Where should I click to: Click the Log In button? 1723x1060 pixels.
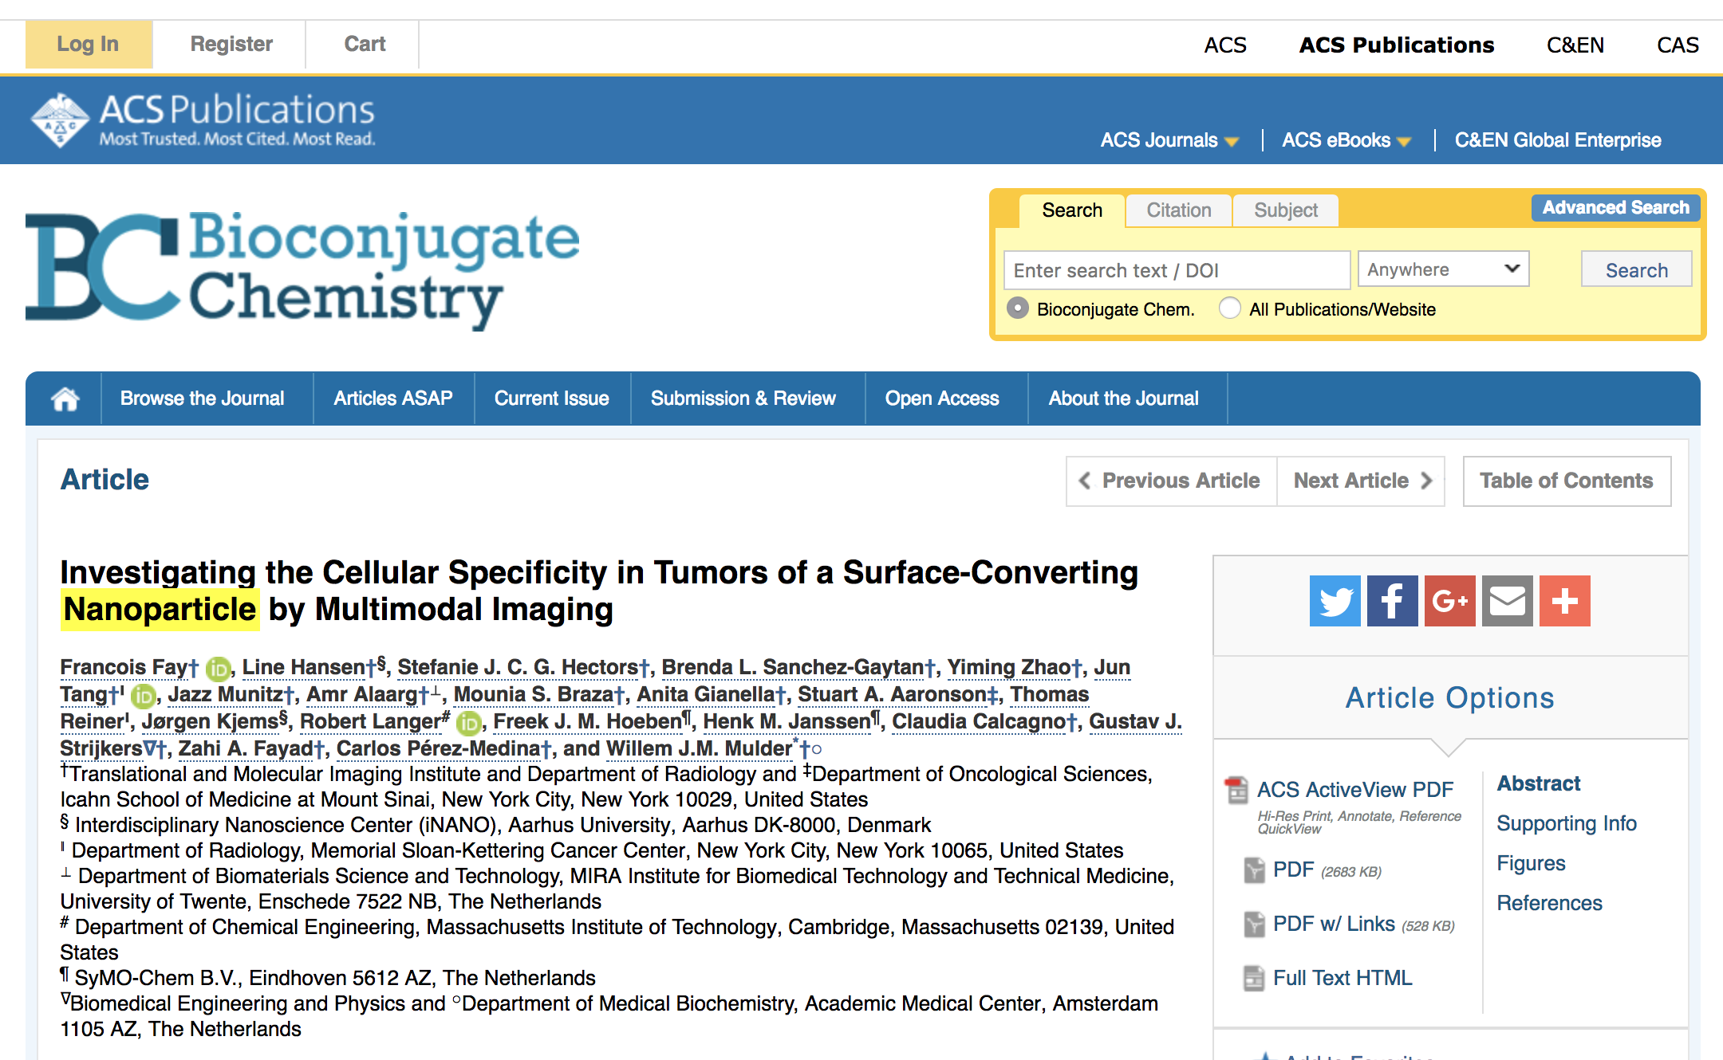pos(89,44)
